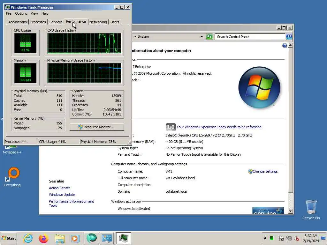Refresh the System control panel window

(x=209, y=37)
